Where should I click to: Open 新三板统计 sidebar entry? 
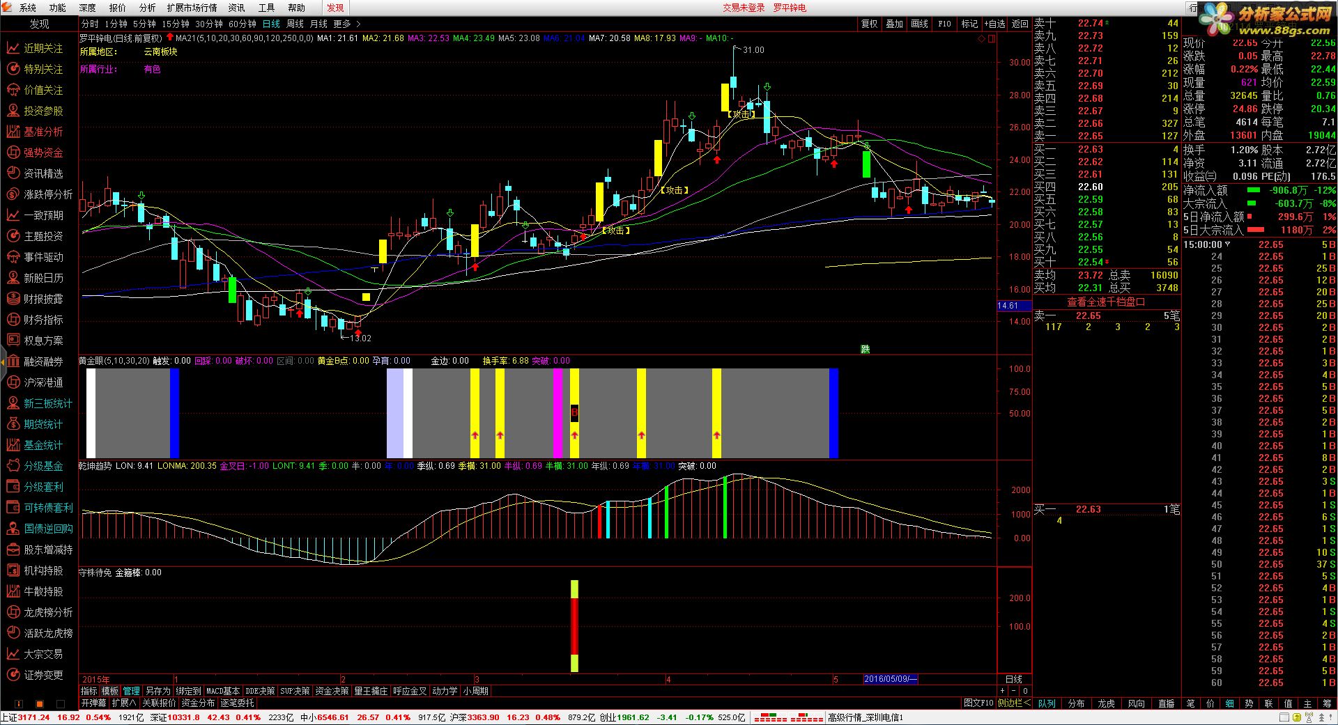tap(39, 403)
